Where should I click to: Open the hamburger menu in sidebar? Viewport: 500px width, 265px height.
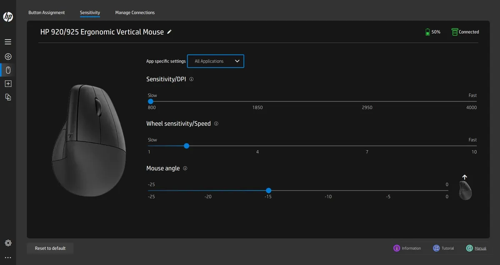click(x=8, y=42)
